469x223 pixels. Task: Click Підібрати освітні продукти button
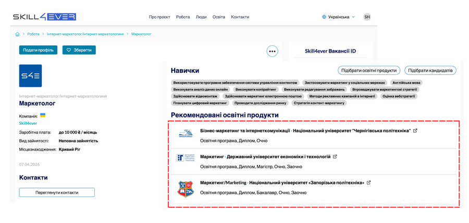coord(369,71)
